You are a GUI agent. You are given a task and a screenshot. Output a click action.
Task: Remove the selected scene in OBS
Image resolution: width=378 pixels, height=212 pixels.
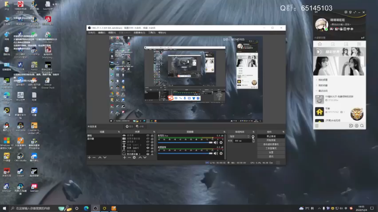click(94, 157)
